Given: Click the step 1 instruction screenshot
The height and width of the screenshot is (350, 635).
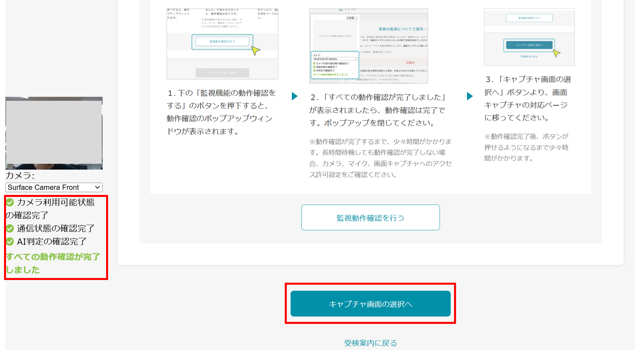Looking at the screenshot, I should [222, 44].
